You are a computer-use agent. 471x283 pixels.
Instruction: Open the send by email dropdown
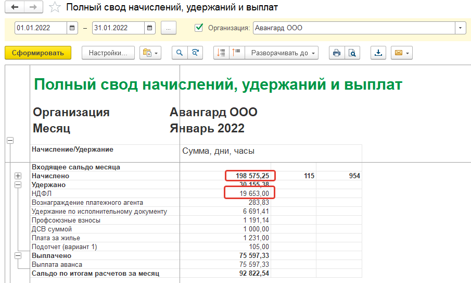402,53
